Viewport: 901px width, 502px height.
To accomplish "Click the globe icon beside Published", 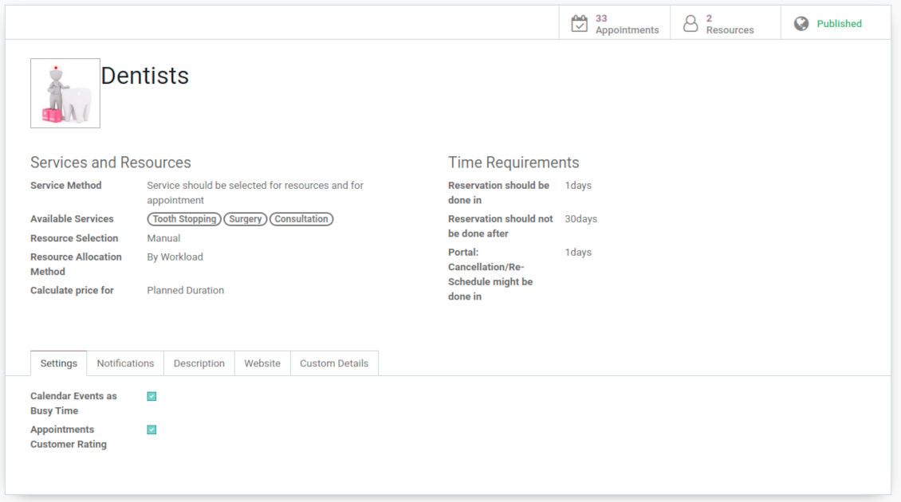I will point(801,24).
